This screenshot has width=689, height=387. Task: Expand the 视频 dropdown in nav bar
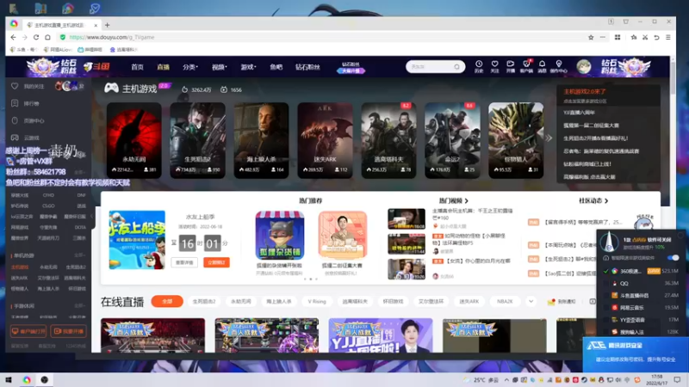pos(220,67)
